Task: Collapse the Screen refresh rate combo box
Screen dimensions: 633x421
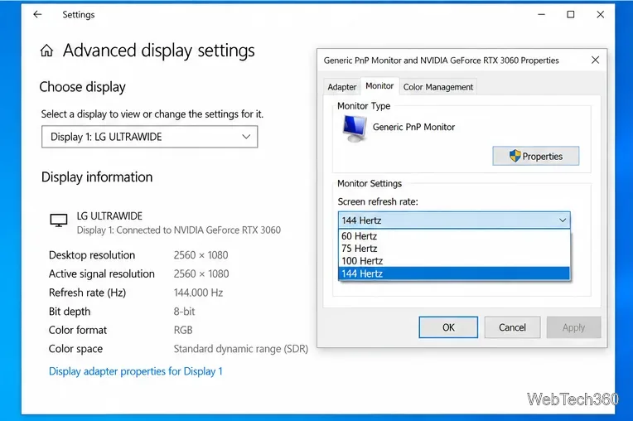Action: (454, 220)
